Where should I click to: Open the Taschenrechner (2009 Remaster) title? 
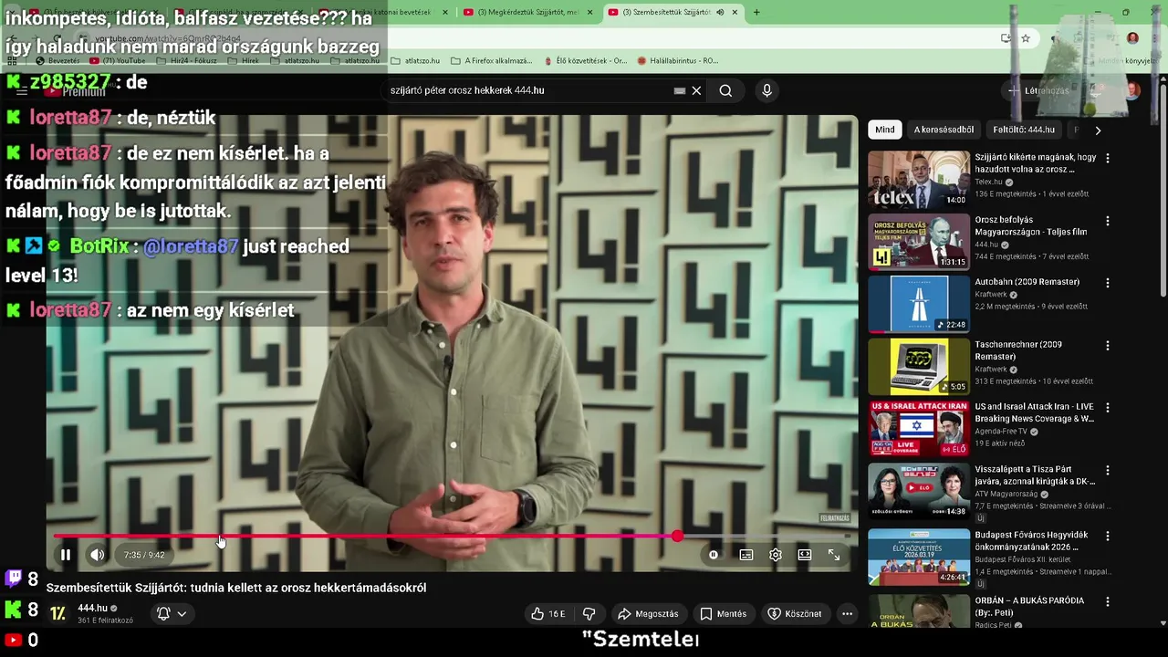click(x=1018, y=350)
